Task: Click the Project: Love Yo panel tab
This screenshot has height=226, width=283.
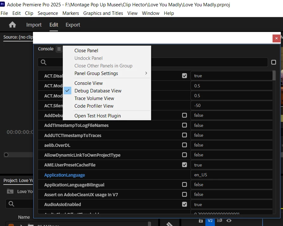Action: point(18,180)
